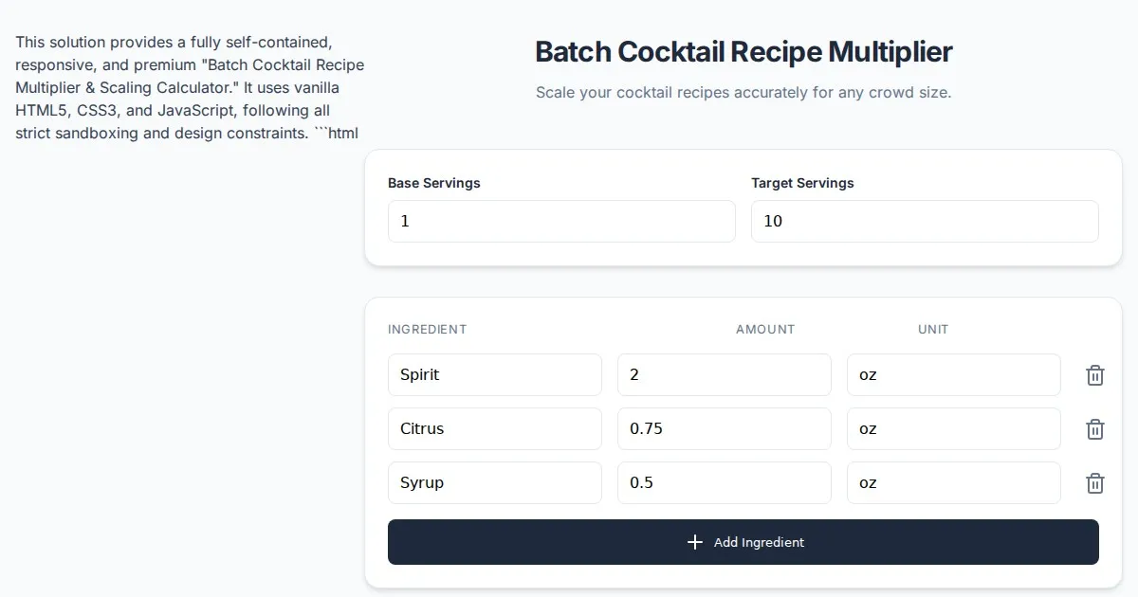Click the Spirit amount field showing 2
1138x597 pixels.
(724, 375)
